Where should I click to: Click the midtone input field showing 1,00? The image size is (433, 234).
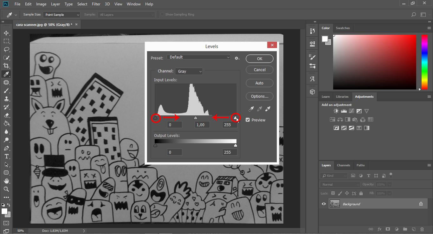[x=202, y=125]
